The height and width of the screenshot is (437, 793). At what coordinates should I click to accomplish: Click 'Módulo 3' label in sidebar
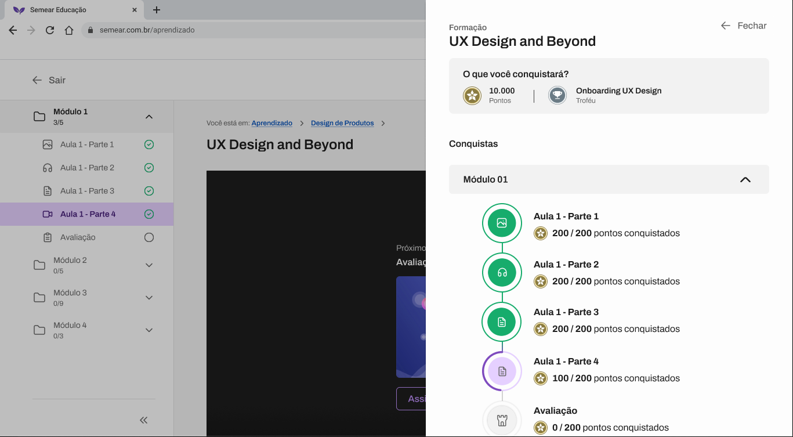pos(70,292)
